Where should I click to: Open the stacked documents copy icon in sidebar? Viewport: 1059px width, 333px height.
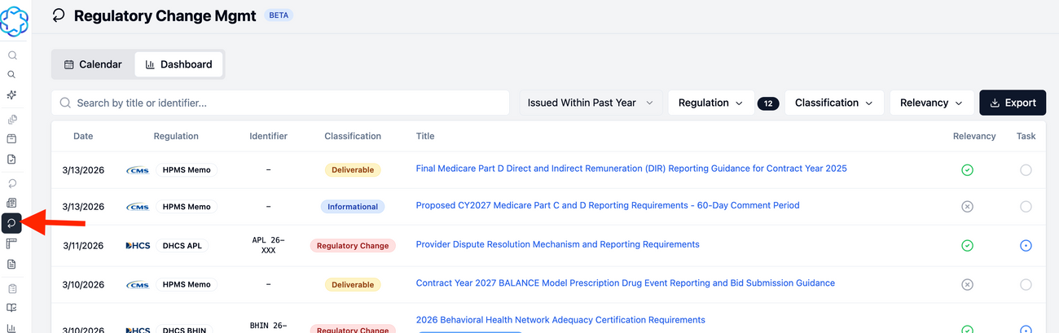coord(12,120)
